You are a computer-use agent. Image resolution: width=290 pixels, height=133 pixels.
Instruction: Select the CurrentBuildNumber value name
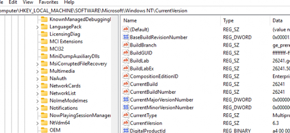[x=153, y=92]
